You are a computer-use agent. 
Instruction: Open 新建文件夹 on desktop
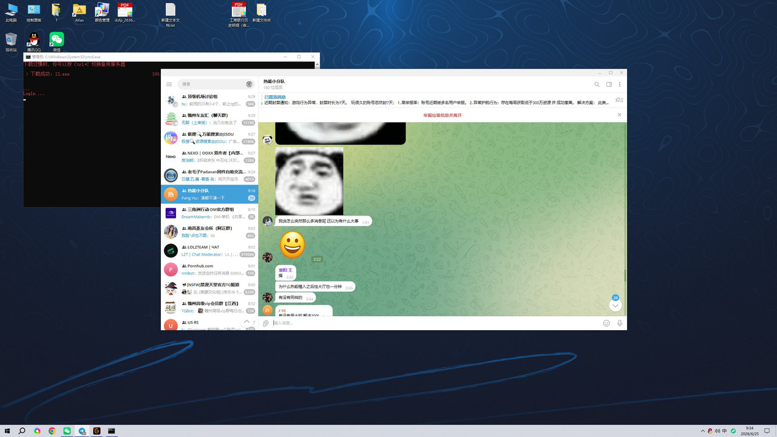(261, 12)
